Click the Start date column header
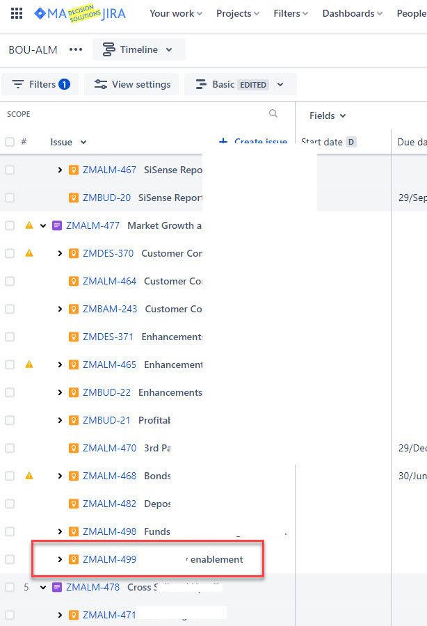This screenshot has width=427, height=626. click(x=322, y=142)
